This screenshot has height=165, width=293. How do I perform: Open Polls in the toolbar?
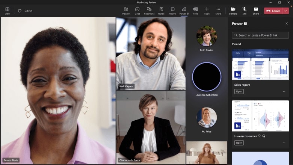[x=195, y=11]
